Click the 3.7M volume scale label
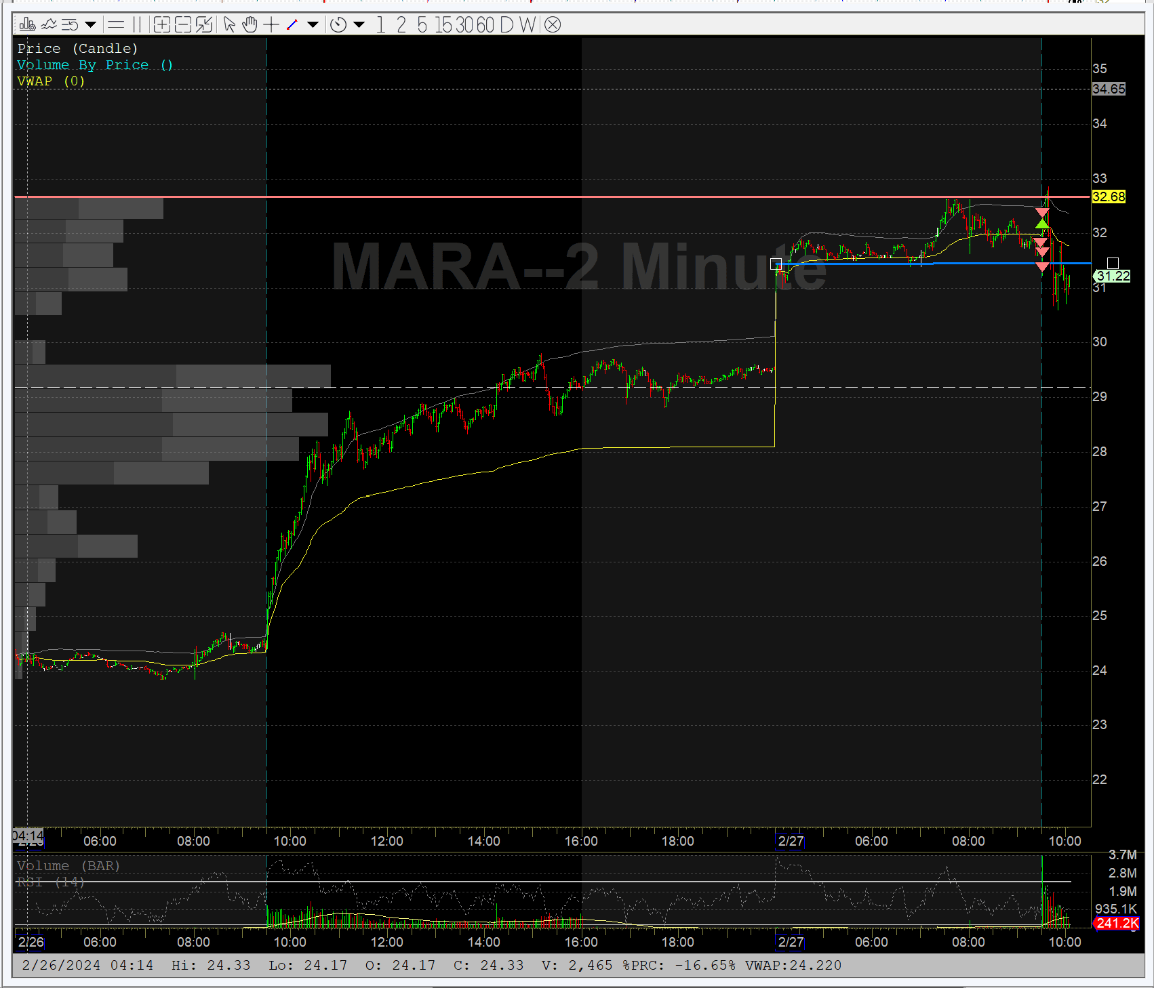 (1123, 855)
